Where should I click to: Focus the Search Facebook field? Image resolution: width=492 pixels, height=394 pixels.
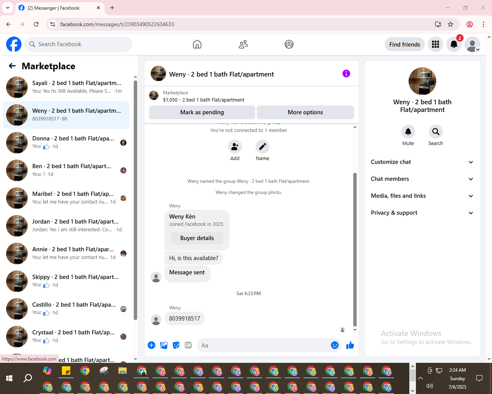[x=78, y=44]
